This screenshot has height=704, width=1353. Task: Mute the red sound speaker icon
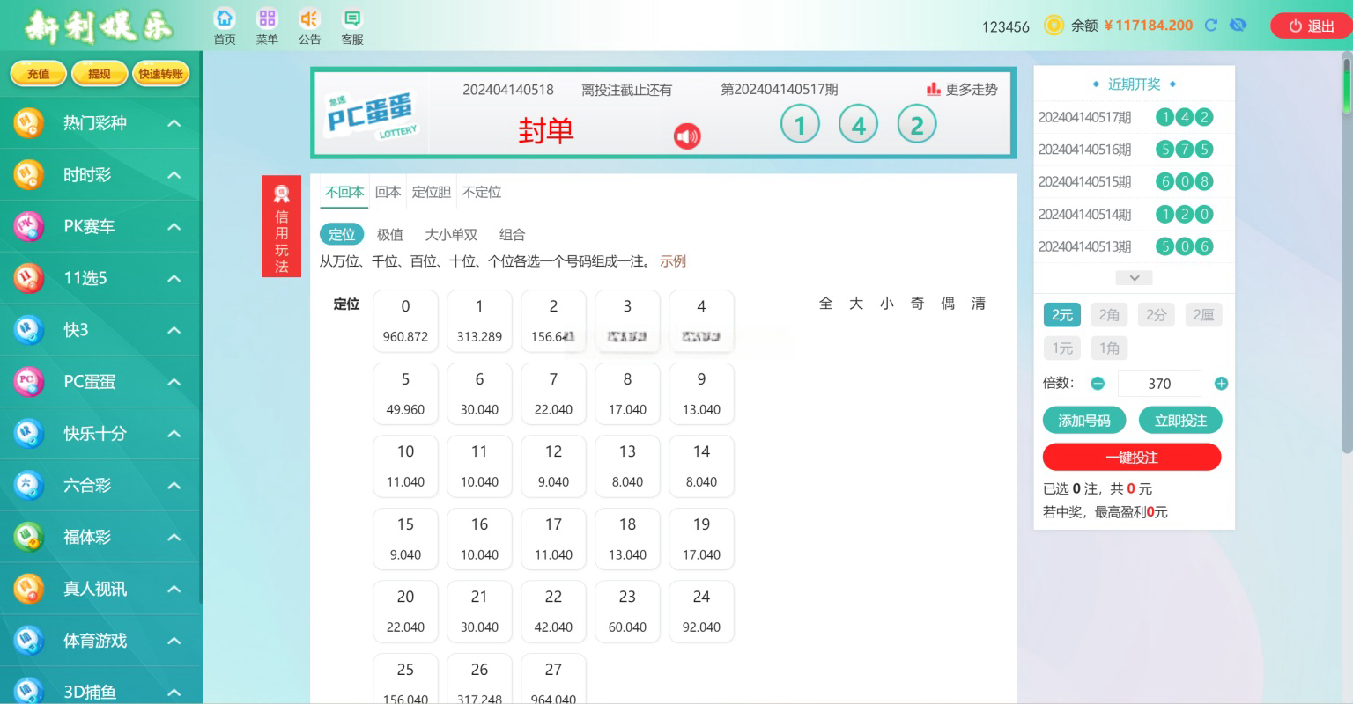click(687, 136)
